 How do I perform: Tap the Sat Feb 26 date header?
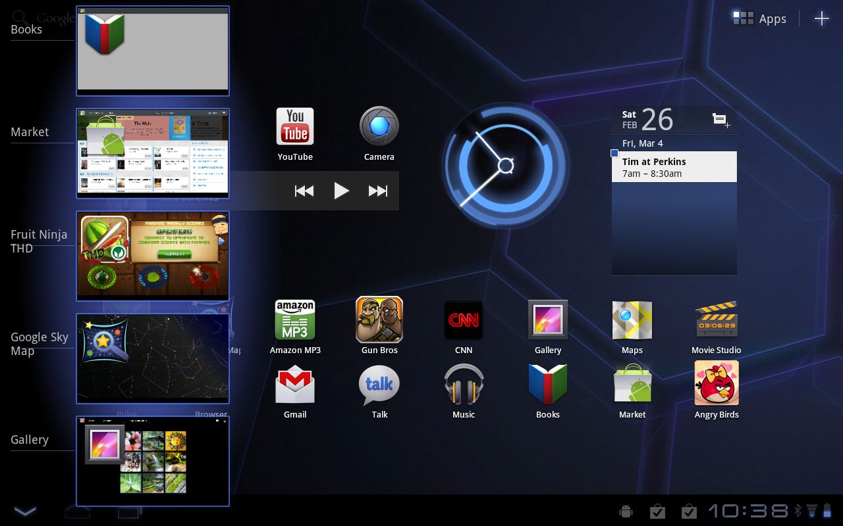(647, 120)
